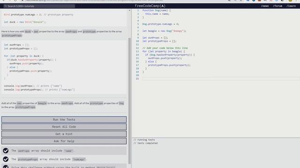Click the magnifier icon in search box
The height and width of the screenshot is (168, 300).
[6, 6]
